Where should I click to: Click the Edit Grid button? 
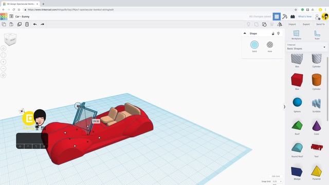coord(276,176)
